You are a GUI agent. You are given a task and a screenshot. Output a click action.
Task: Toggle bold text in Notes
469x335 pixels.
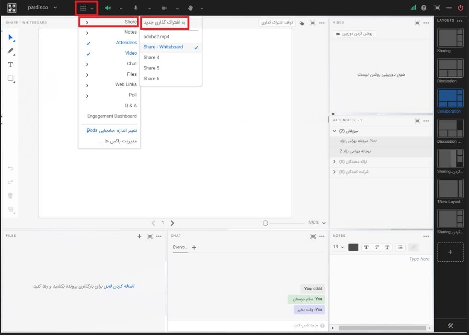(x=366, y=247)
